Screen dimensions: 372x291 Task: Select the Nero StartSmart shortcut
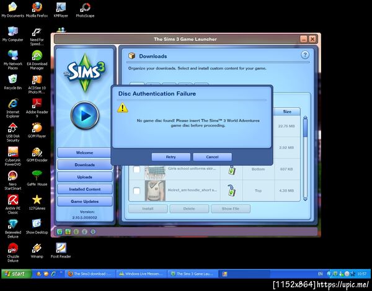[13, 181]
